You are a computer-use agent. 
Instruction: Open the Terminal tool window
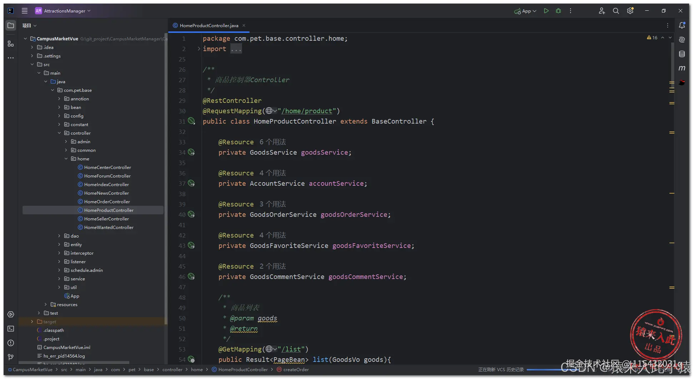[x=11, y=329]
